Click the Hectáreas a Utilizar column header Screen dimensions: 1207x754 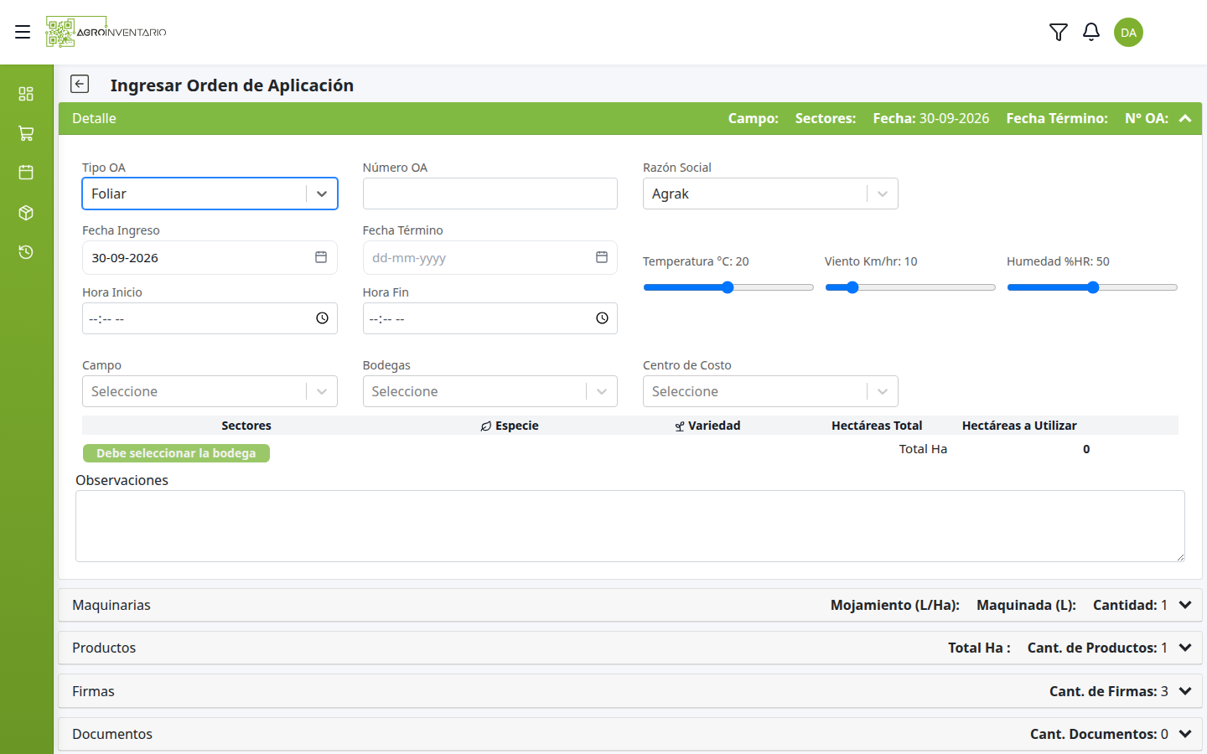pos(1019,426)
